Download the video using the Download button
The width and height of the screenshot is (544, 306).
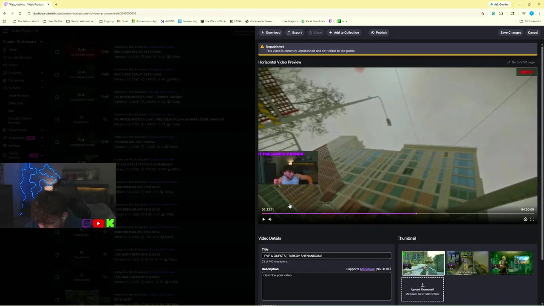pyautogui.click(x=271, y=32)
